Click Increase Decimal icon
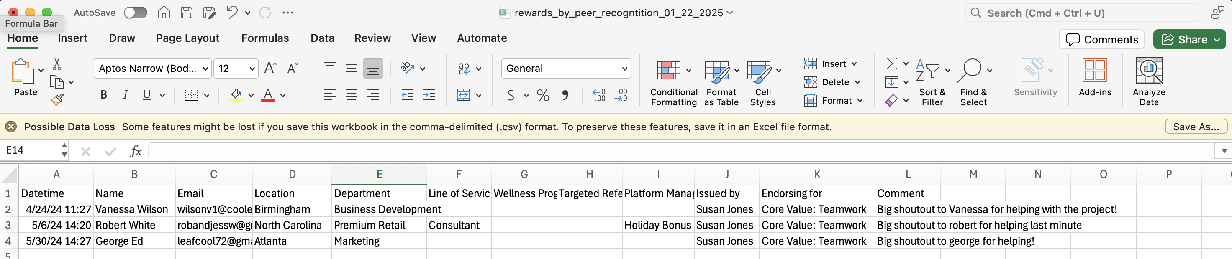Viewport: 1232px width, 259px height. point(599,95)
